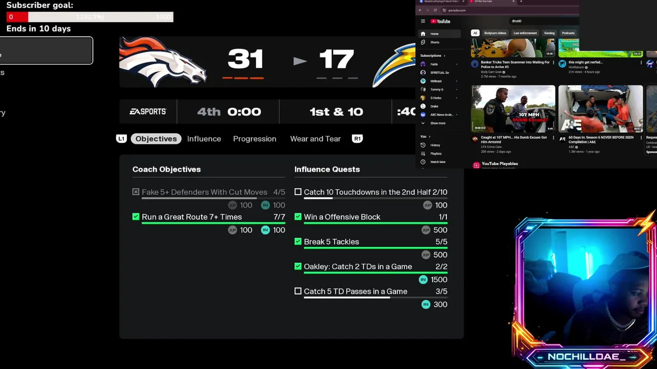This screenshot has height=369, width=657.
Task: Open 107 MPH Dumb Excuse video thumbnail
Action: tap(513, 108)
